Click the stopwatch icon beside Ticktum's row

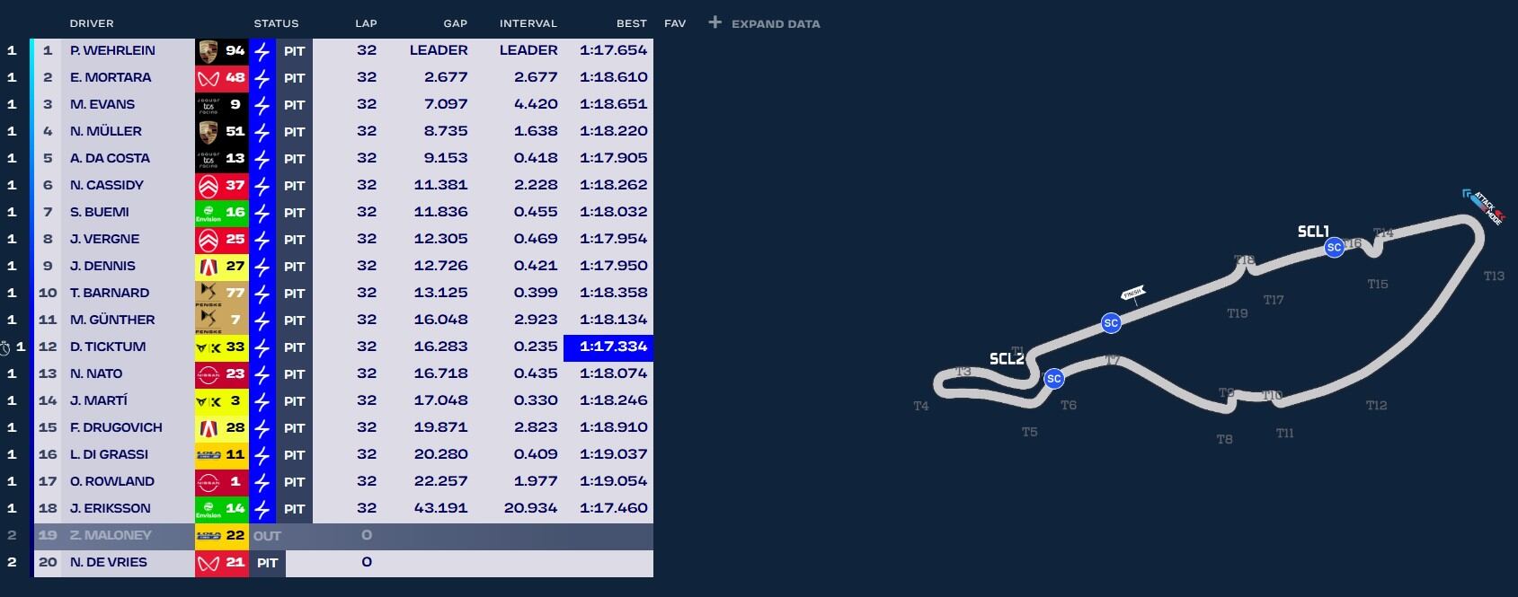[x=5, y=347]
